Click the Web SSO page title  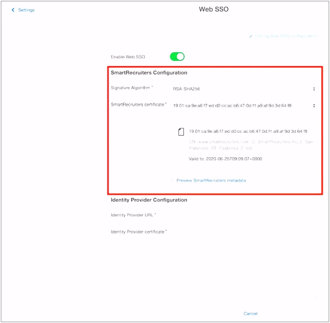coord(214,9)
